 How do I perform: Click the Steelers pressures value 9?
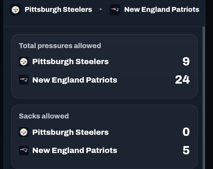point(186,61)
